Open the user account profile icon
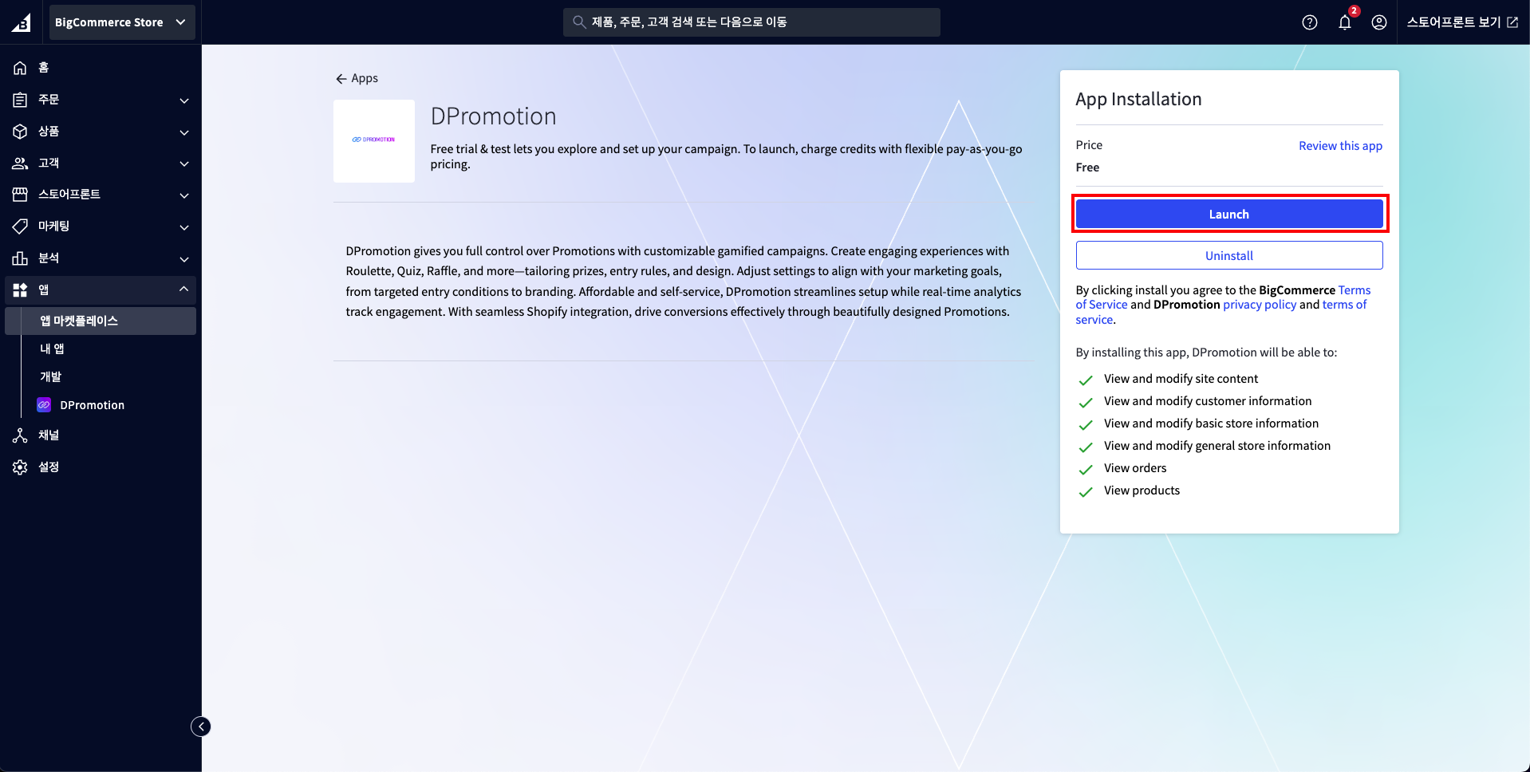The image size is (1530, 772). (1379, 22)
